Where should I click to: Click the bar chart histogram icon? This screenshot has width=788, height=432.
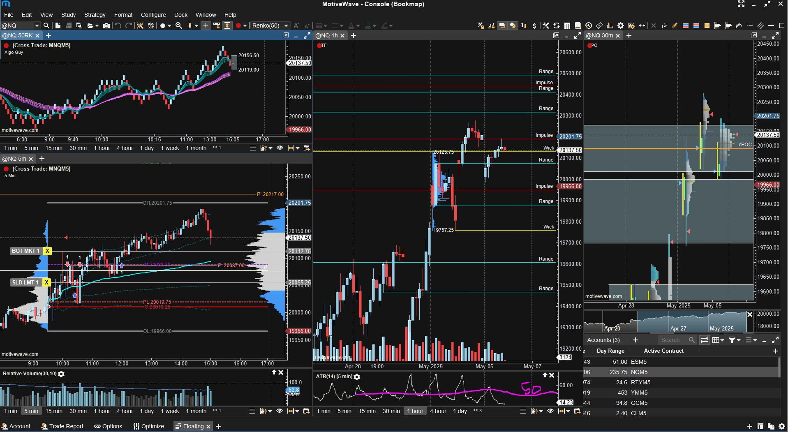tap(610, 25)
